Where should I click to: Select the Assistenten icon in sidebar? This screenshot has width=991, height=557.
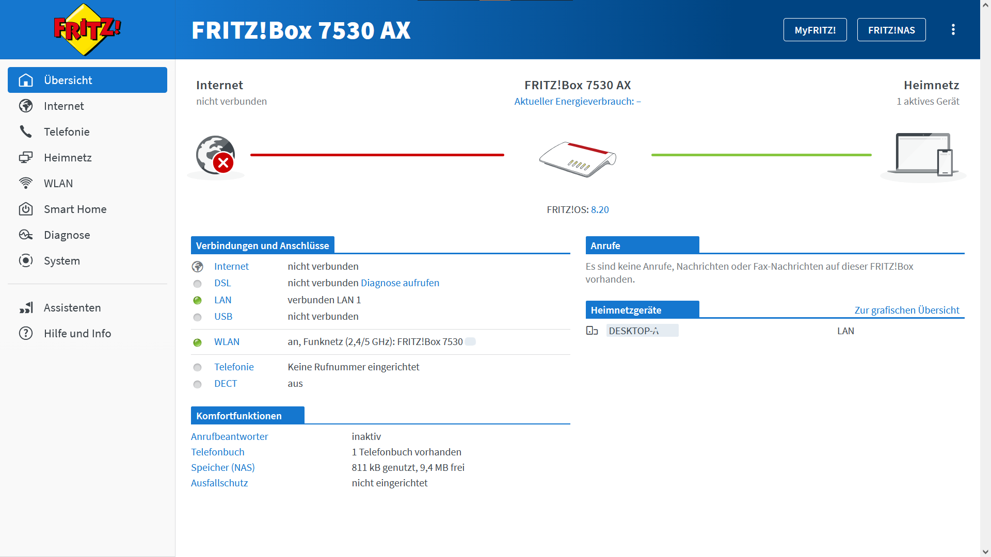tap(26, 307)
